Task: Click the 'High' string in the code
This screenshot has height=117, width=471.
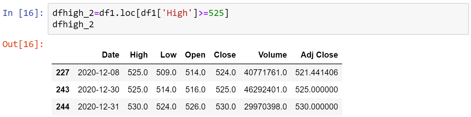Action: [x=177, y=13]
